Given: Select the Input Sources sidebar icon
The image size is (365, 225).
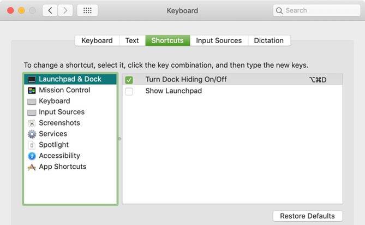Looking at the screenshot, I should pos(32,112).
